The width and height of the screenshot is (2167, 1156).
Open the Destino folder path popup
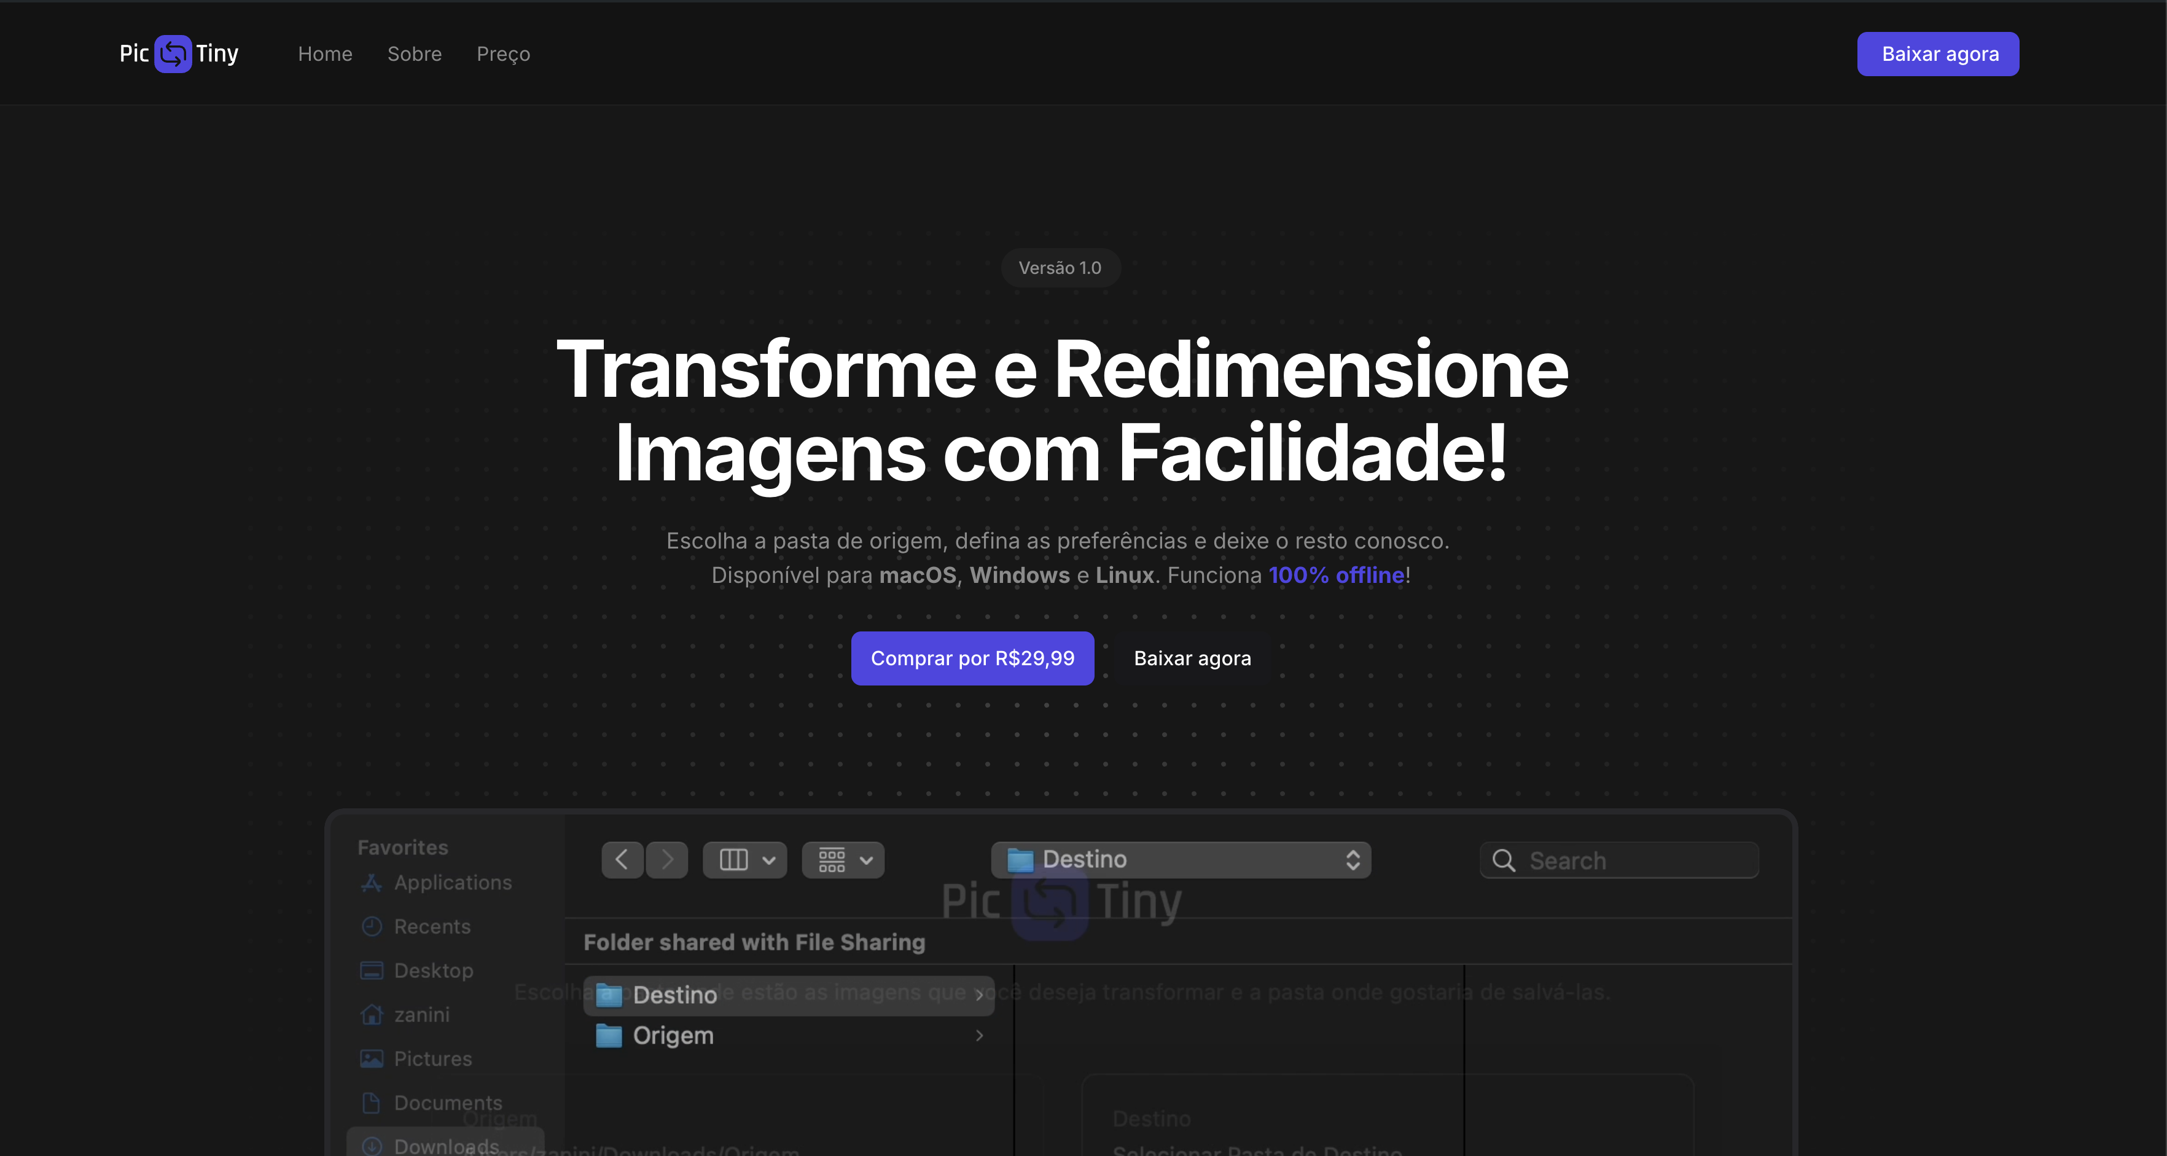point(1181,859)
